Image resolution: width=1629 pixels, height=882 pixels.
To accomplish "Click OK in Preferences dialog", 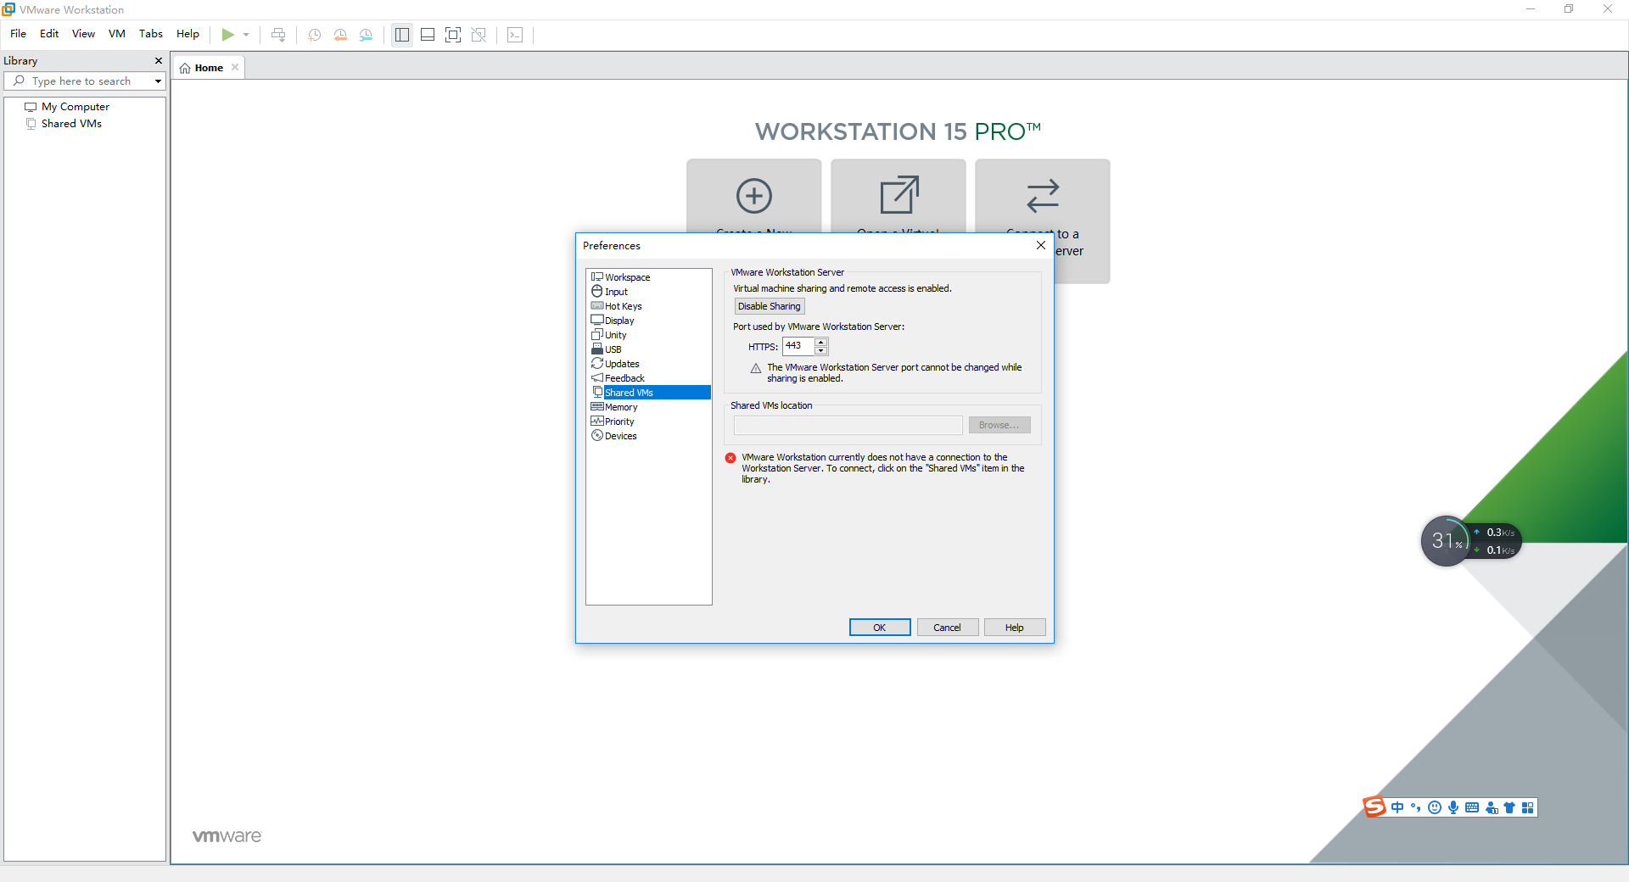I will [x=880, y=628].
